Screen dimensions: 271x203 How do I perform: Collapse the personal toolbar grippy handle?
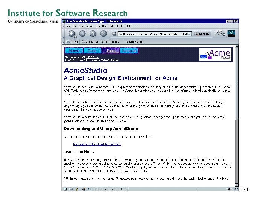[63, 42]
